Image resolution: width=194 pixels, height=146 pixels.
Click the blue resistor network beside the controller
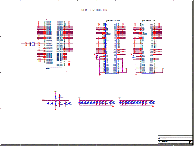pos(33,44)
